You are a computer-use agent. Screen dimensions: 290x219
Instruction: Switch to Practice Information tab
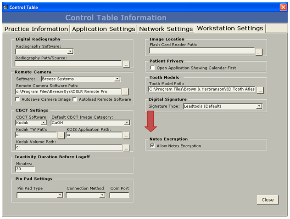(x=36, y=29)
